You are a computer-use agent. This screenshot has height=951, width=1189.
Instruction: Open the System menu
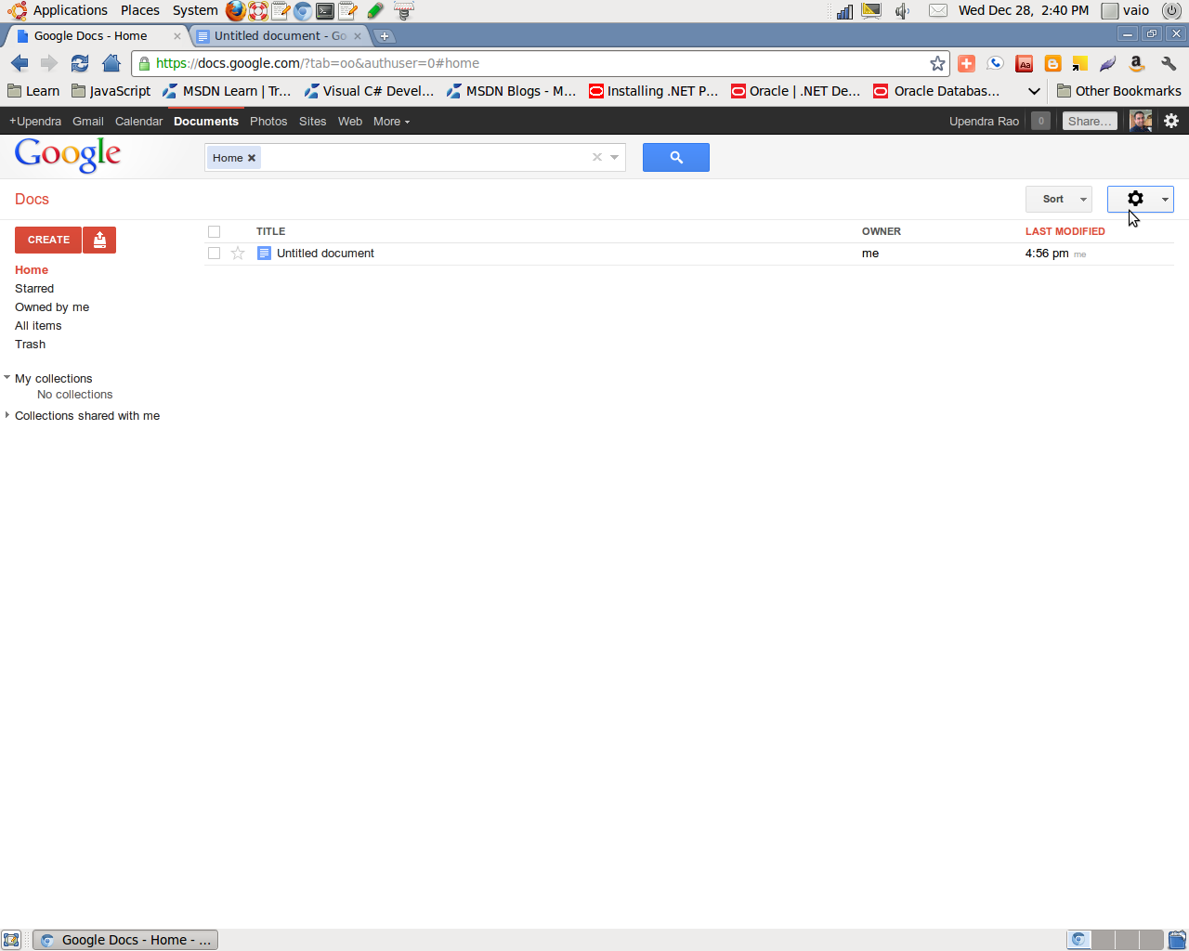(195, 10)
